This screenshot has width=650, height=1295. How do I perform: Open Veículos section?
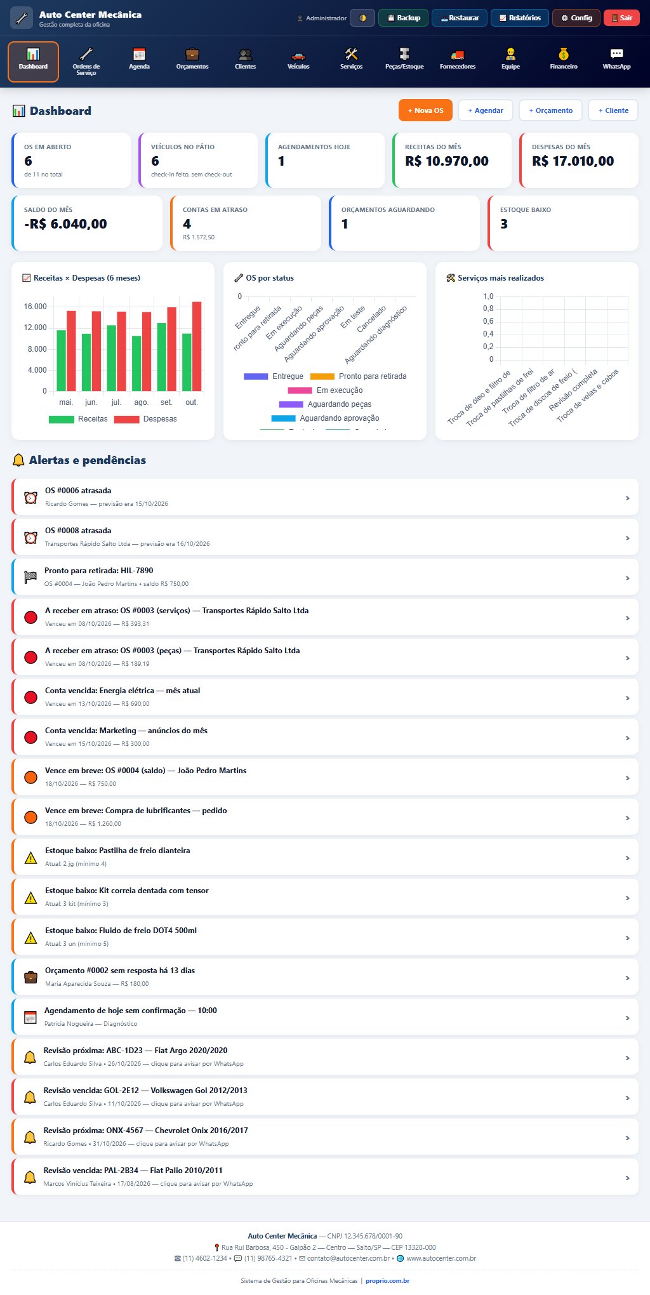(x=298, y=62)
